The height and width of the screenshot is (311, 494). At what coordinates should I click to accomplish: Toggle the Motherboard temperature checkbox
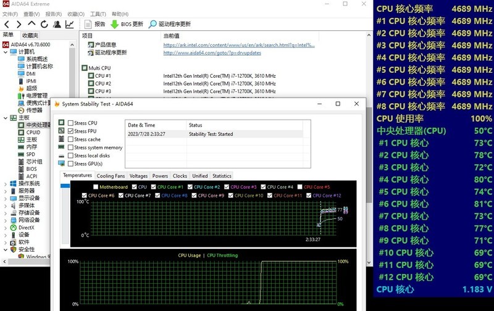point(95,187)
